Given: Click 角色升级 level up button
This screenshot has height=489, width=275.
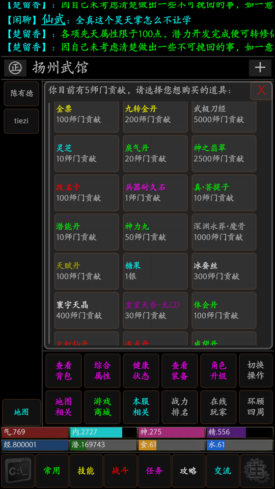Looking at the screenshot, I should coord(218,371).
